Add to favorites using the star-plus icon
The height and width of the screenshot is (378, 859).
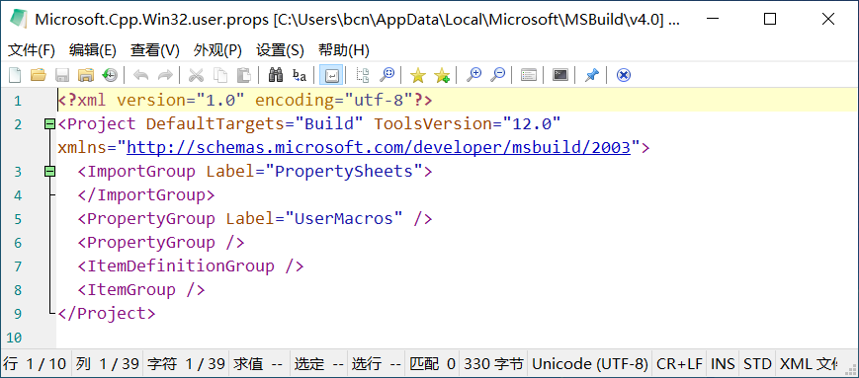(x=442, y=75)
